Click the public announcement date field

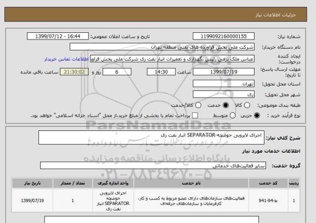(x=58, y=36)
